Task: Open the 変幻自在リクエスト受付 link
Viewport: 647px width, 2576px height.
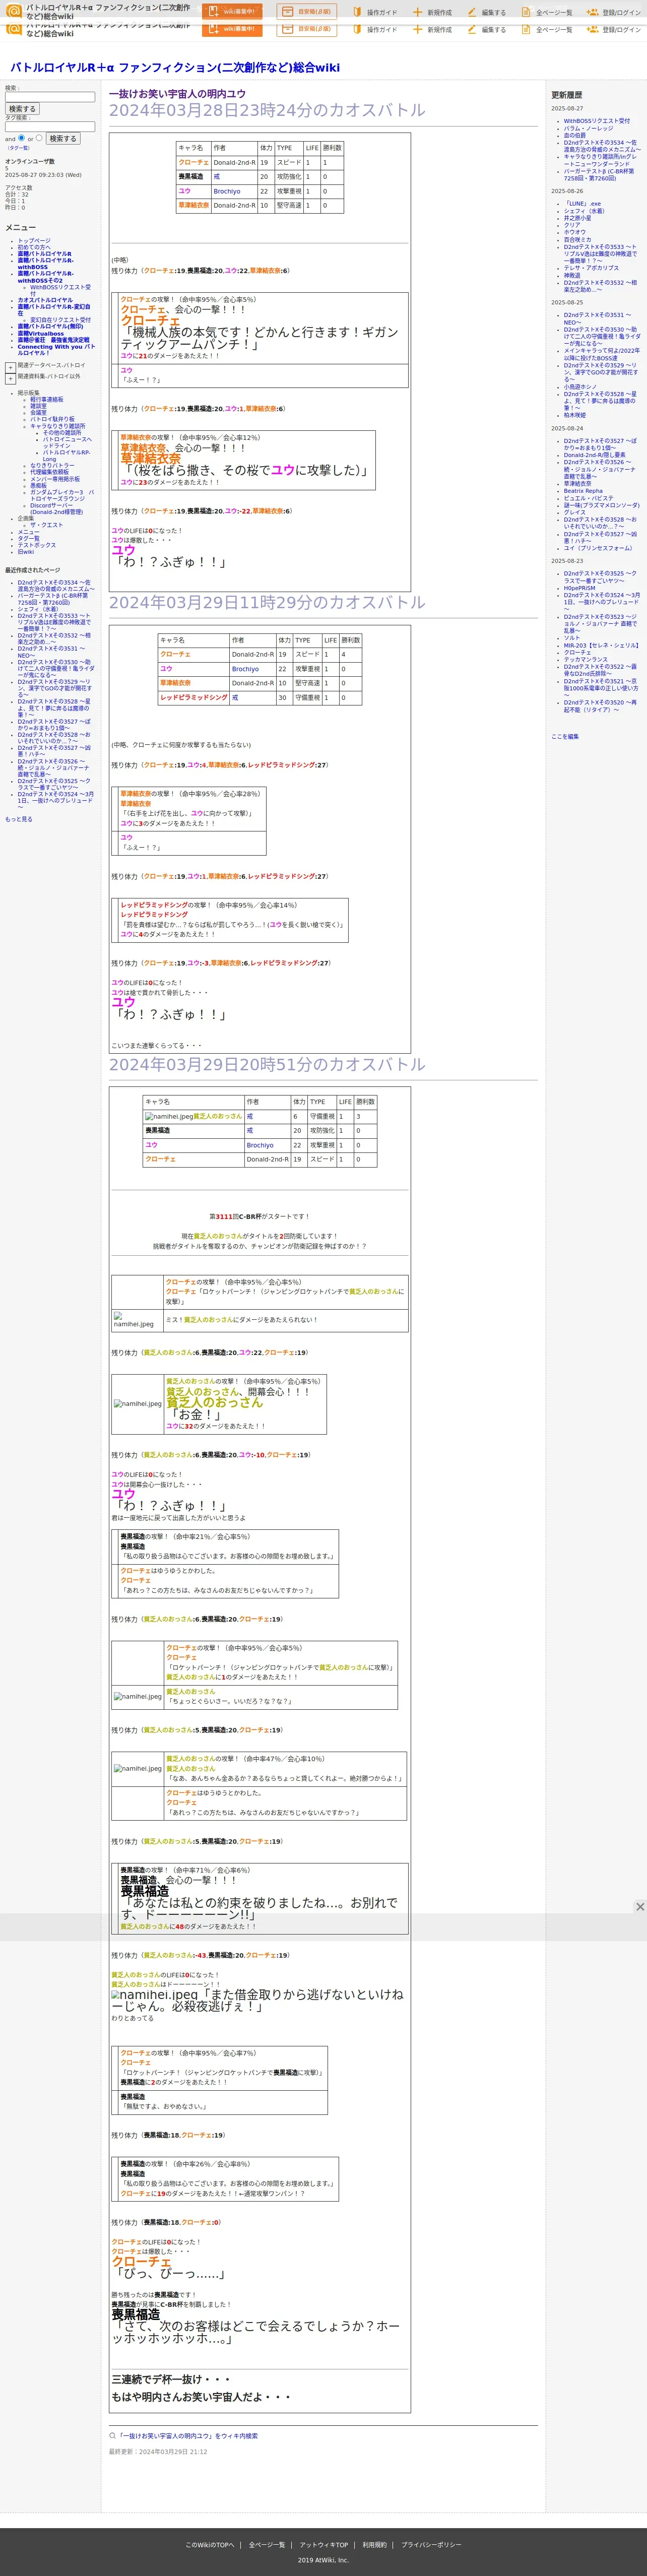Action: pos(60,320)
